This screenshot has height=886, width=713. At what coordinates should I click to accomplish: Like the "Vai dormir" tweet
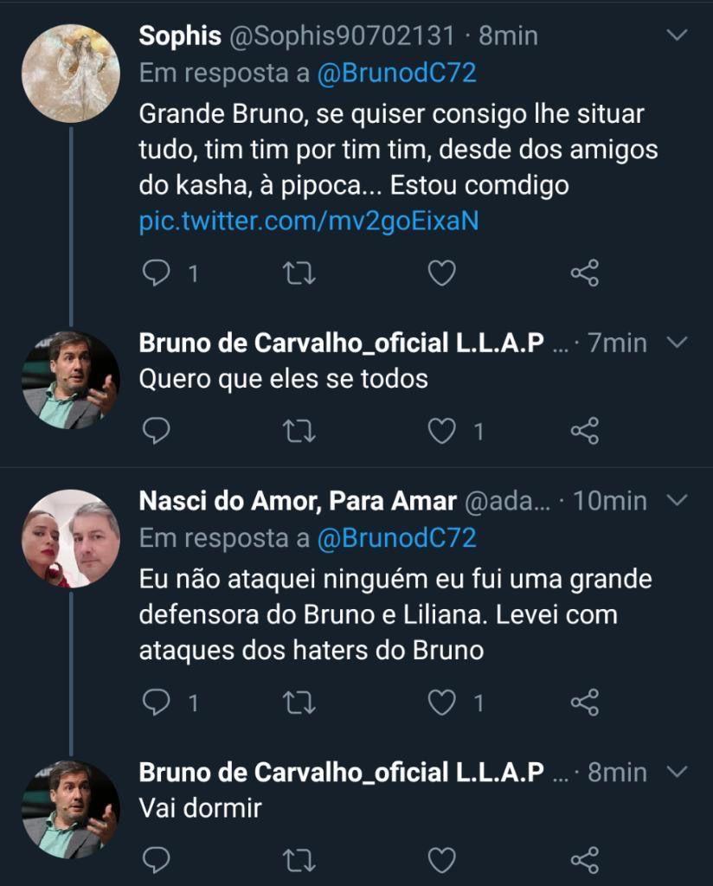pyautogui.click(x=442, y=861)
